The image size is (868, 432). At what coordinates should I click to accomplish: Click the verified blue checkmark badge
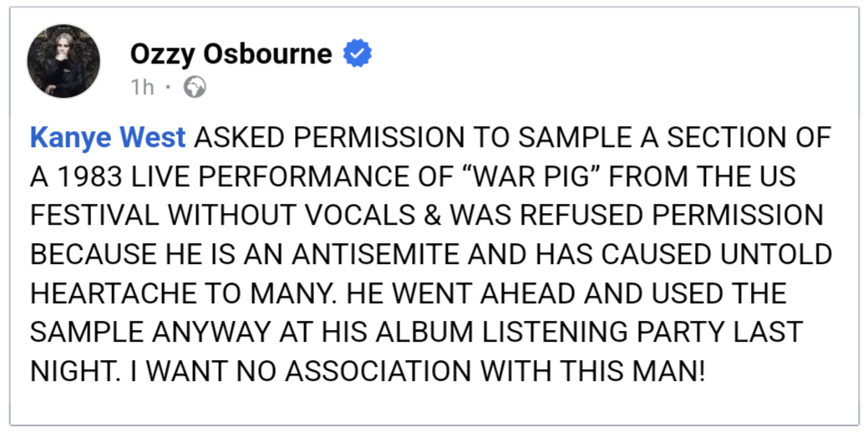coord(358,55)
